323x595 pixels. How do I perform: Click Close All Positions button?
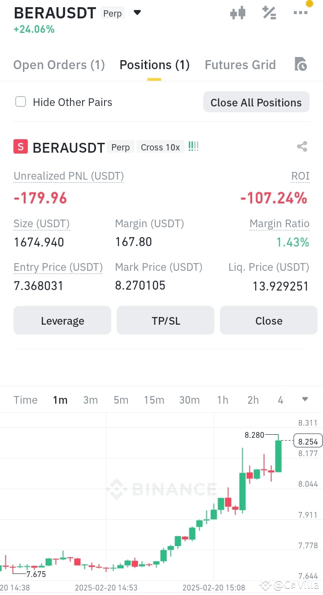tap(256, 102)
